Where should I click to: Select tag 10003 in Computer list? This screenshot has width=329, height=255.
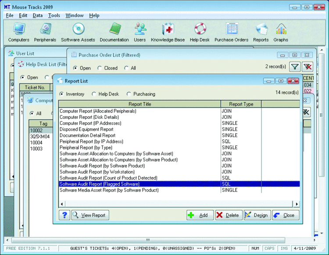(x=36, y=149)
